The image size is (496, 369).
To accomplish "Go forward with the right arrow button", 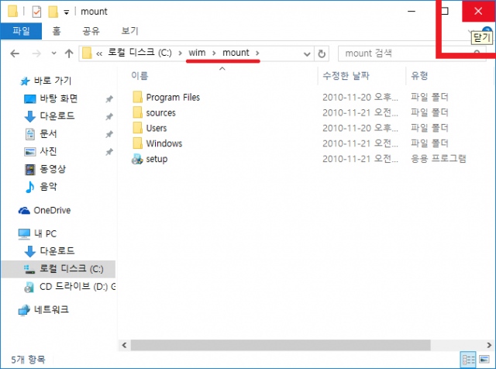I will click(36, 53).
